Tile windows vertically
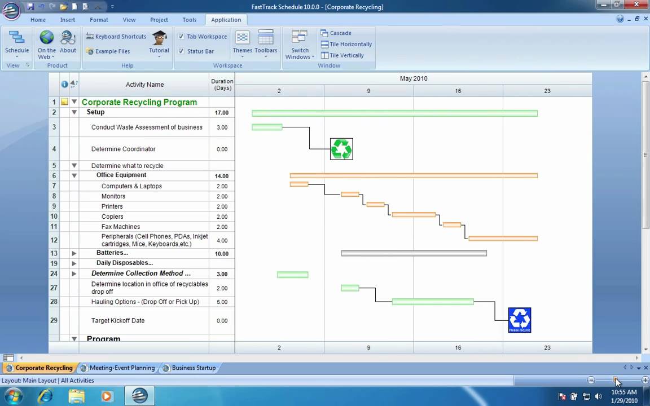 click(x=342, y=55)
